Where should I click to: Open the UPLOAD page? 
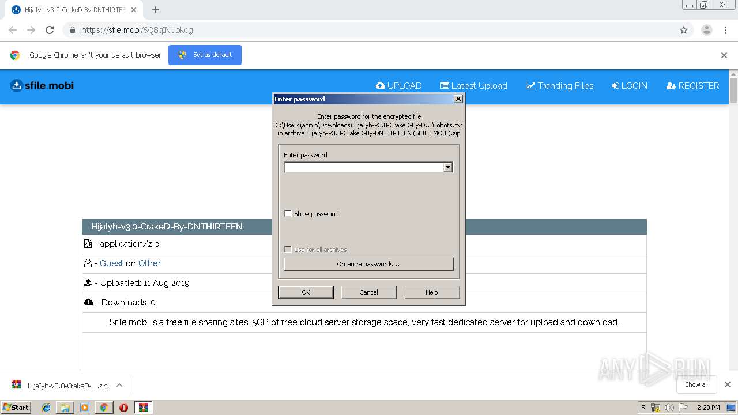pyautogui.click(x=399, y=86)
